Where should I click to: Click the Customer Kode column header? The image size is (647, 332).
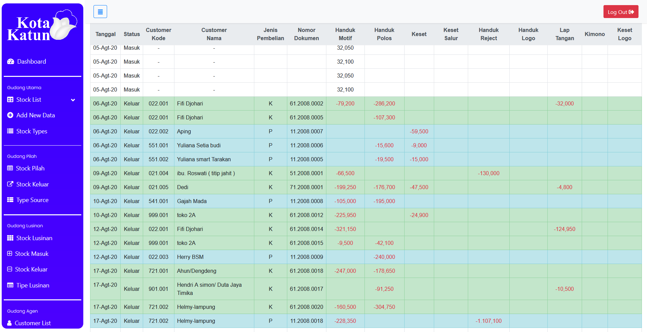158,34
